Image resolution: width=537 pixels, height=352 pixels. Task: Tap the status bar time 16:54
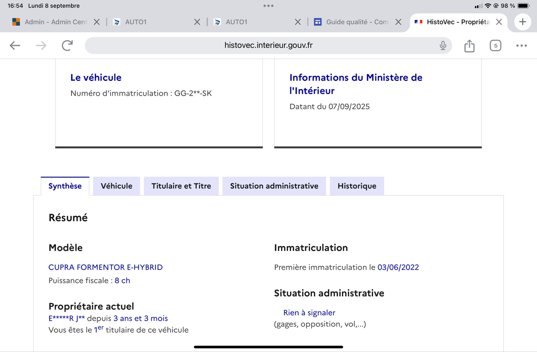pos(15,6)
